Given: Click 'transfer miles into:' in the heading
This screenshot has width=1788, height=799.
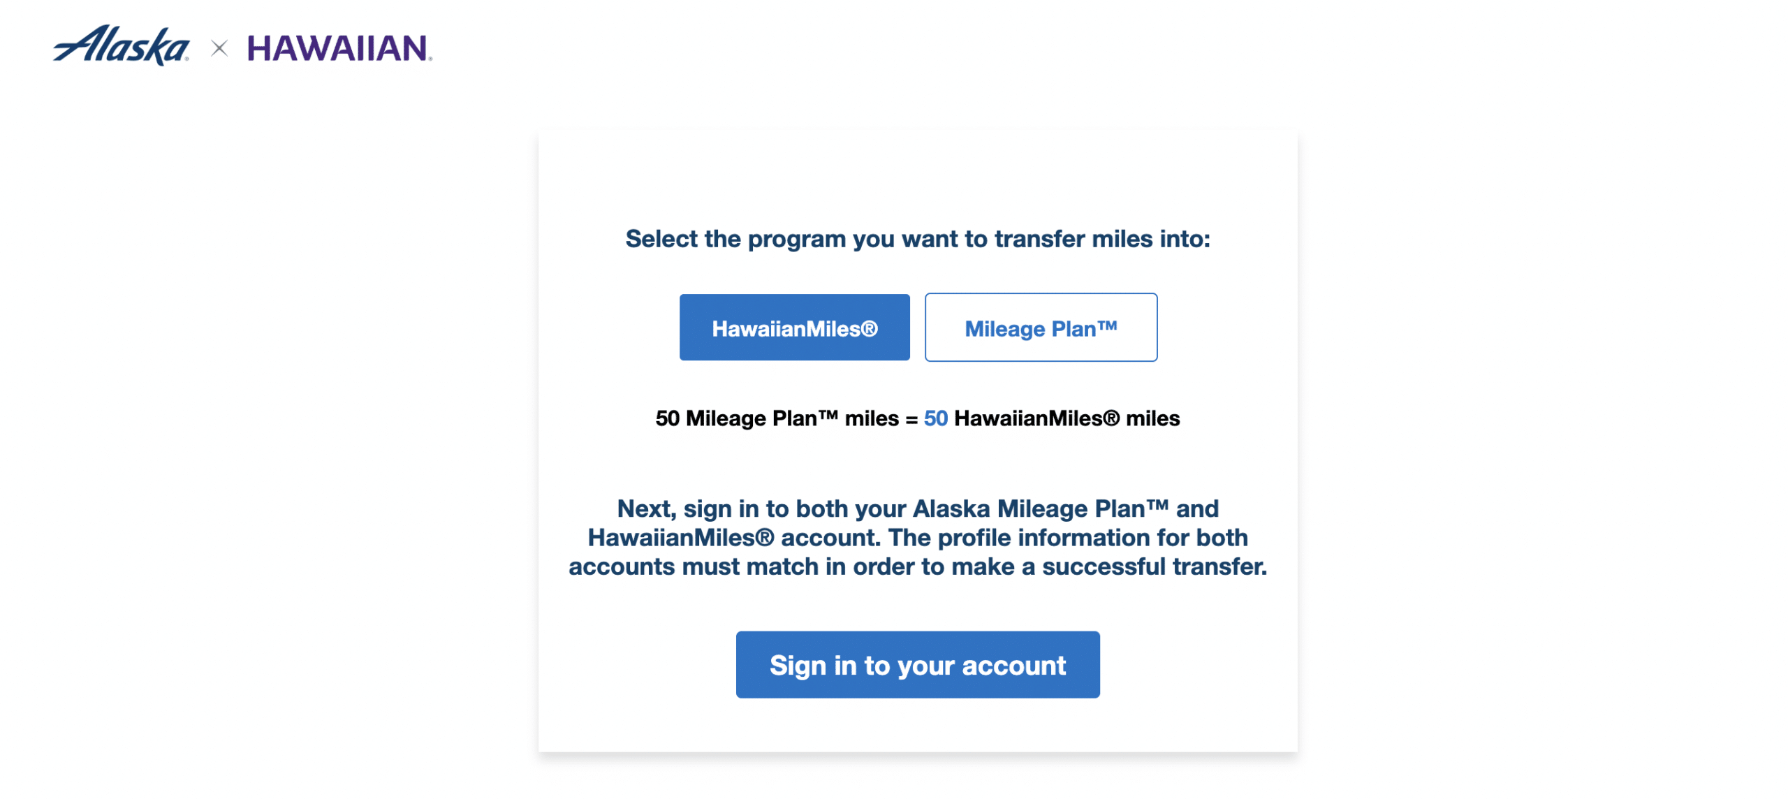Looking at the screenshot, I should point(1101,239).
